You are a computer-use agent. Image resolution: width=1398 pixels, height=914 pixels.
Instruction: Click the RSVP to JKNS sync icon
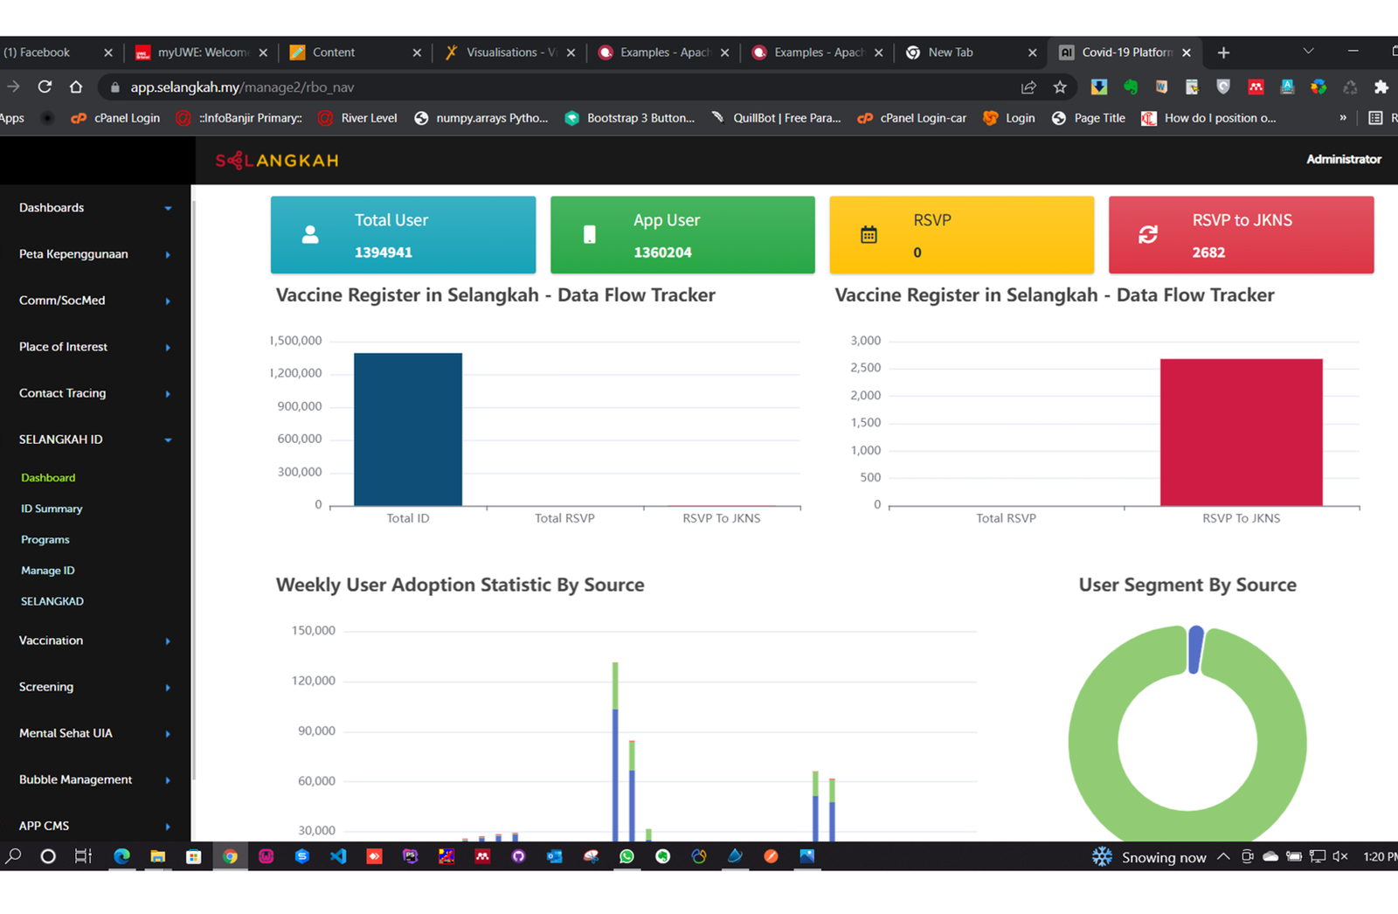(1148, 235)
